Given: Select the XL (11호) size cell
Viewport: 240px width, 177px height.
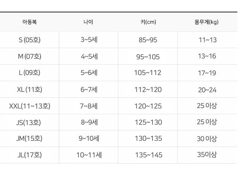Looking at the screenshot, I should click(x=30, y=89).
